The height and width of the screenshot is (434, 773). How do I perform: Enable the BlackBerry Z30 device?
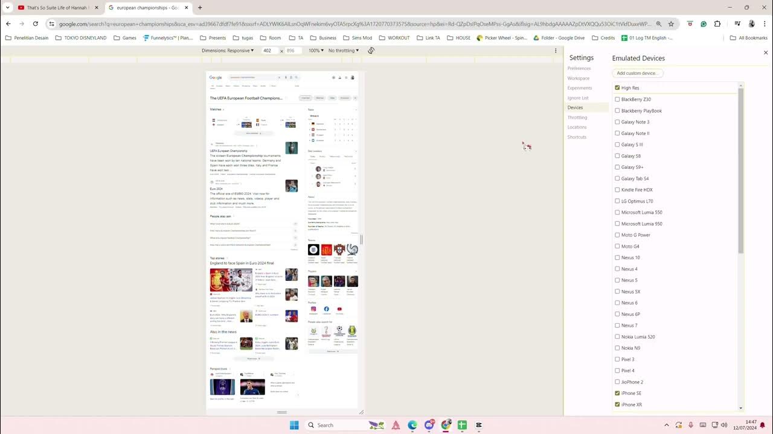[617, 99]
